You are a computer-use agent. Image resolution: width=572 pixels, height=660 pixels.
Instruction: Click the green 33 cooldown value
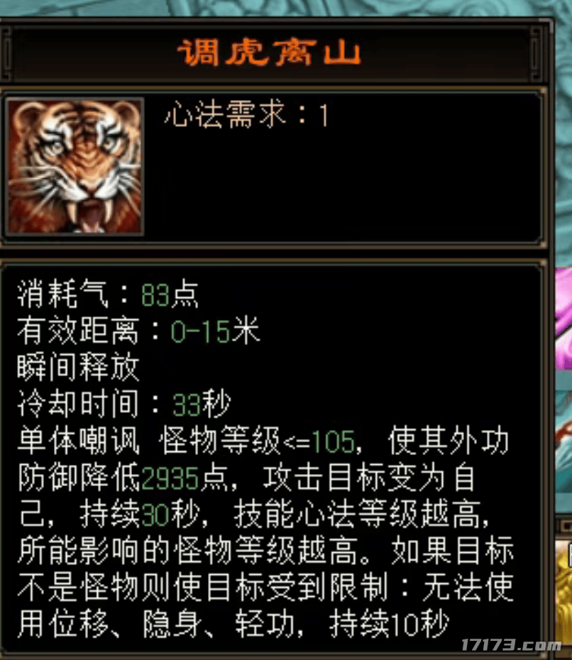pyautogui.click(x=187, y=405)
